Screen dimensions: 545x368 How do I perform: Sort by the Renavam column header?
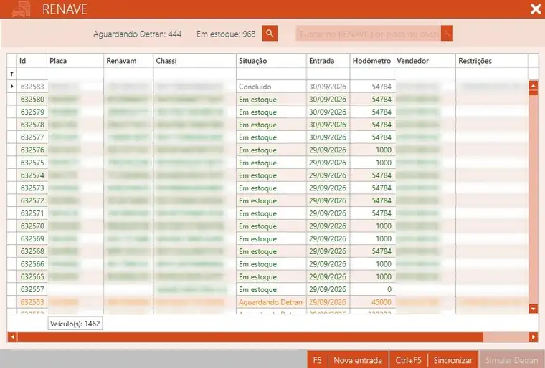(x=128, y=61)
